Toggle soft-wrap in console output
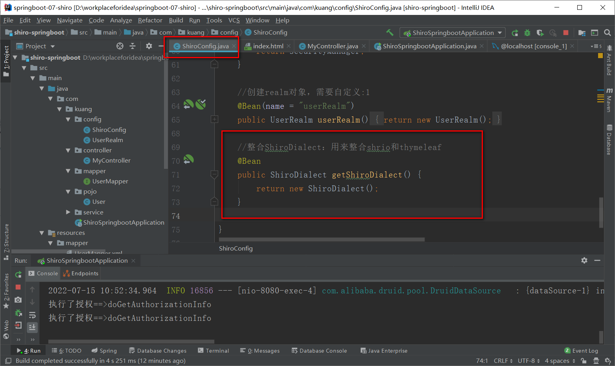The image size is (615, 366). [x=32, y=315]
